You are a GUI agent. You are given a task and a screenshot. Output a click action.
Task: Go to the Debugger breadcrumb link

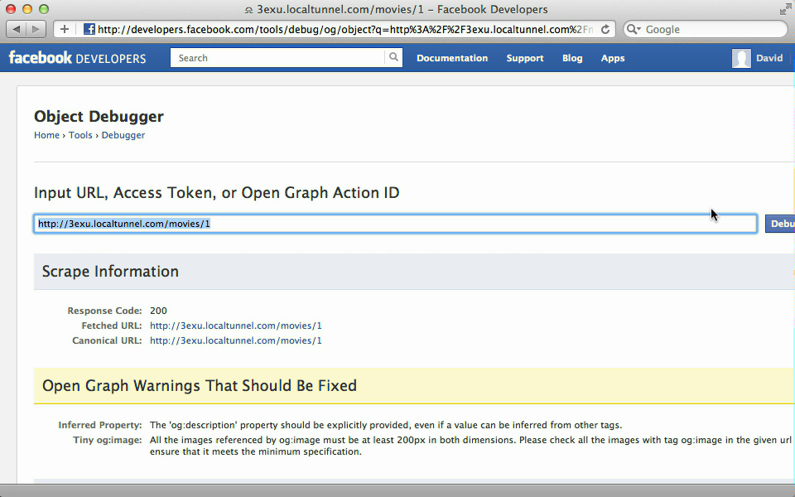pyautogui.click(x=123, y=135)
